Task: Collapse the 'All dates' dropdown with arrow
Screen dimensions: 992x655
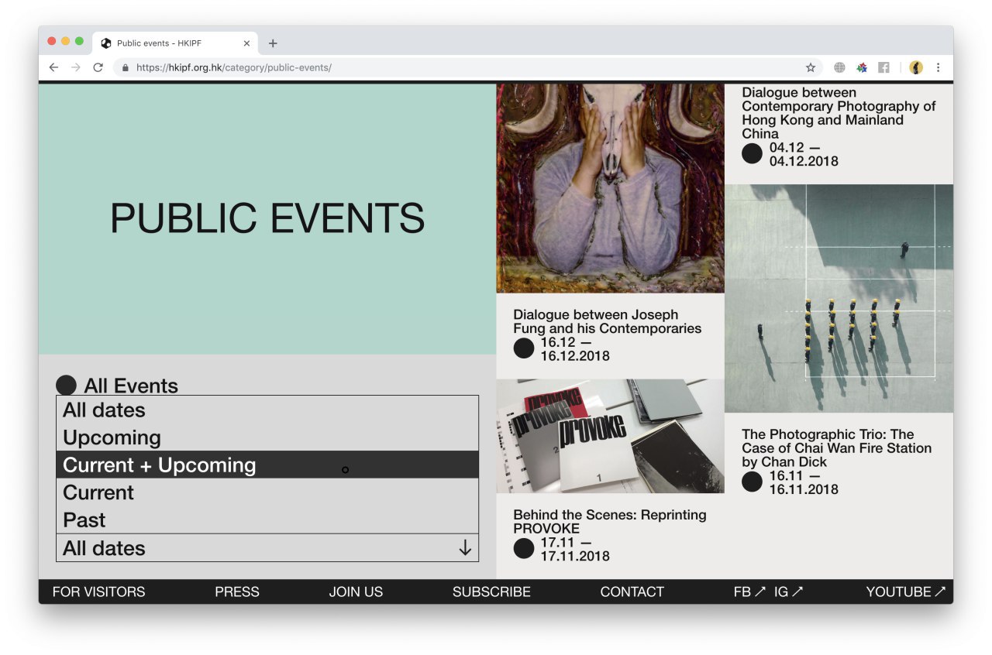Action: [465, 548]
